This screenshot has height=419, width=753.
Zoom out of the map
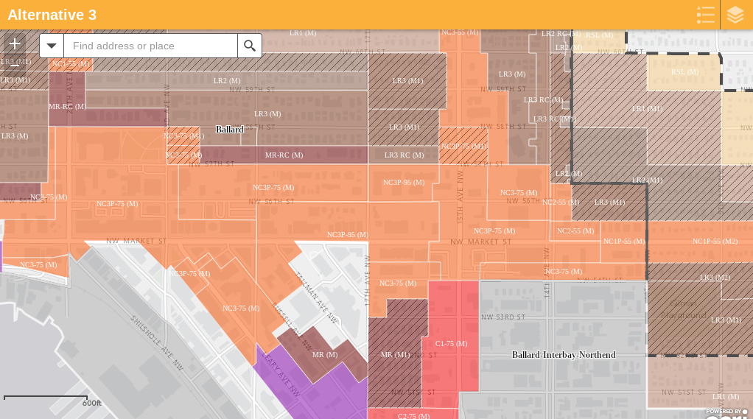15,66
